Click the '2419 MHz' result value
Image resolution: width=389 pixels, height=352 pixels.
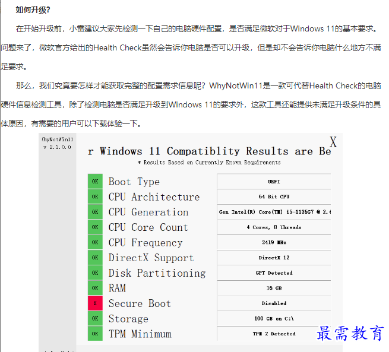[x=274, y=242]
